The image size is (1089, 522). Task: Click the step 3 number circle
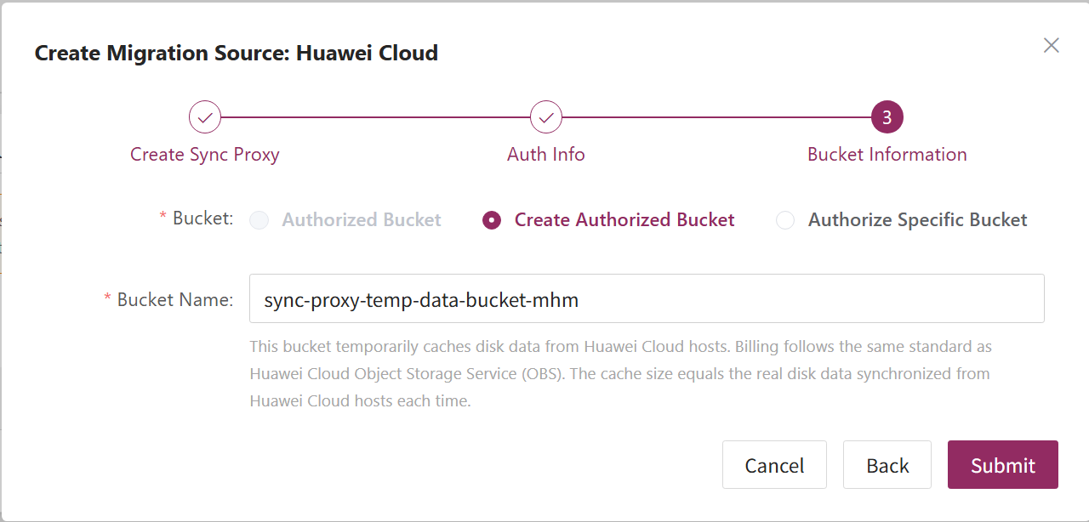(887, 117)
